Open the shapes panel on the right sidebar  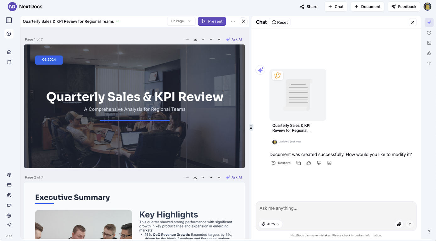(429, 53)
